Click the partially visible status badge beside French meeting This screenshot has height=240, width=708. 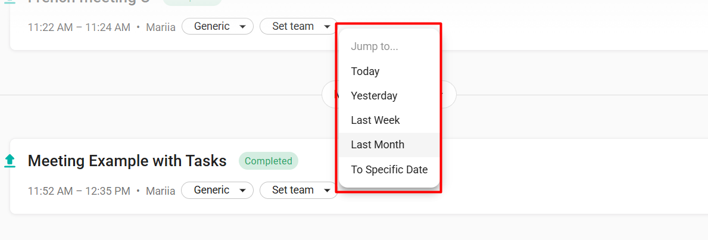point(192,2)
